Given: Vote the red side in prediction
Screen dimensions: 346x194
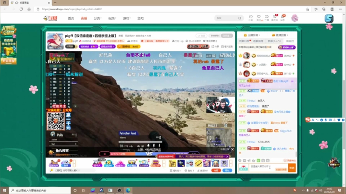Looking at the screenshot, I should point(105,154).
